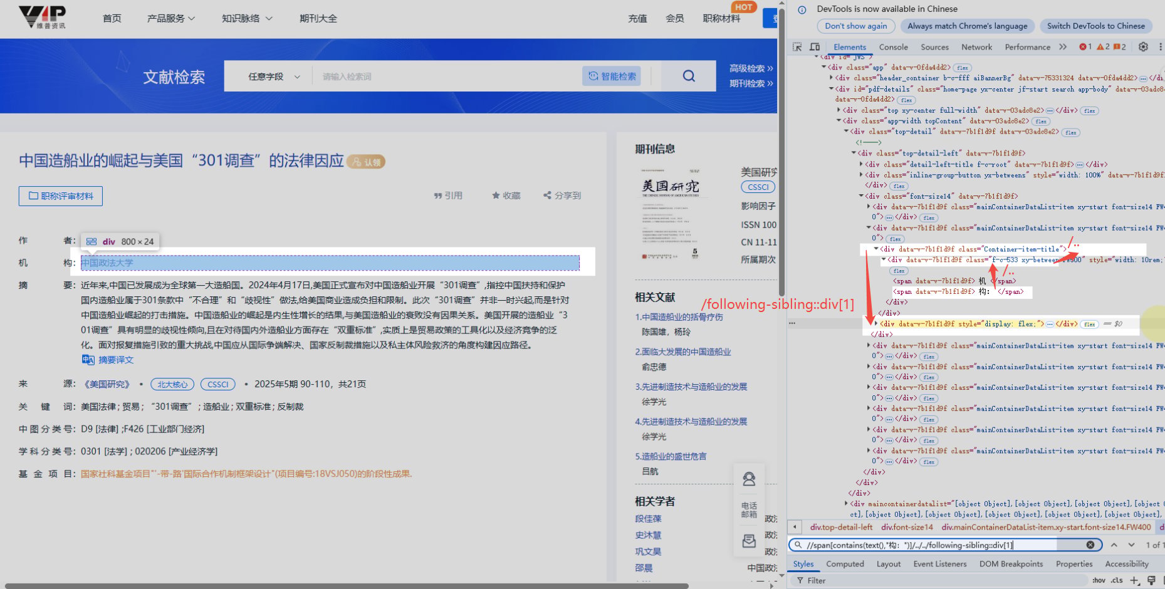The image size is (1165, 589).
Task: Click the floating feedback form icon
Action: [749, 541]
